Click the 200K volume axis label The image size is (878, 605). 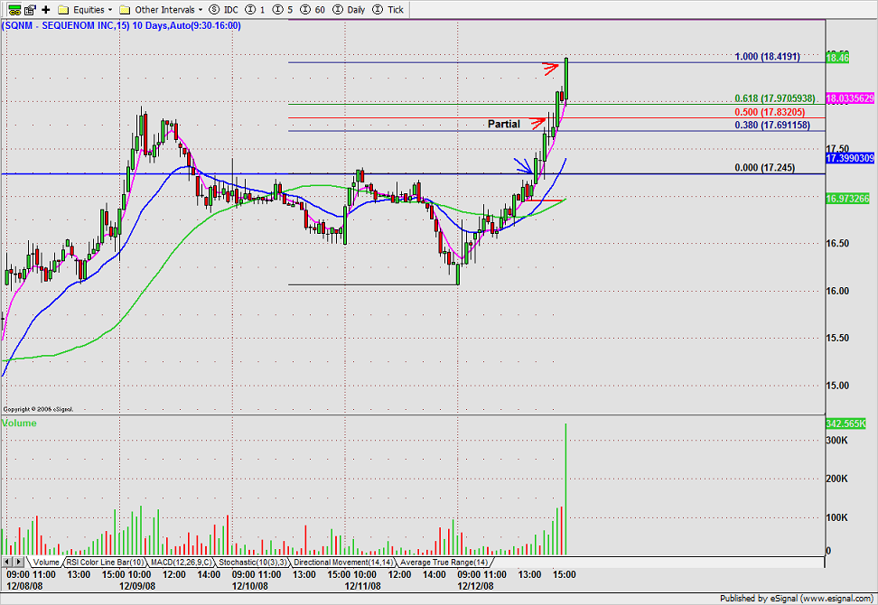(837, 479)
